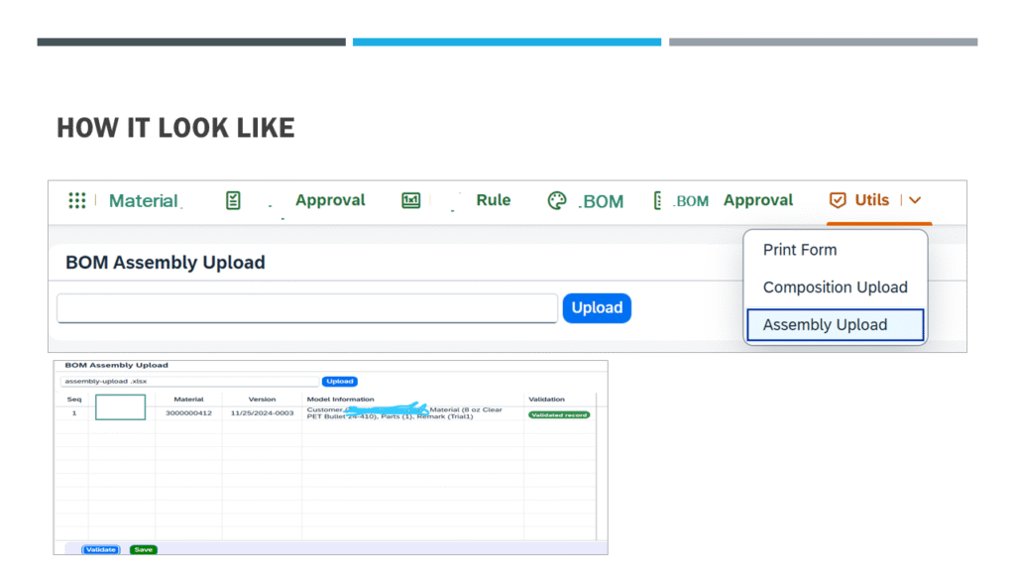The width and height of the screenshot is (1015, 571).
Task: Click the grid icon beside Material
Action: [76, 201]
